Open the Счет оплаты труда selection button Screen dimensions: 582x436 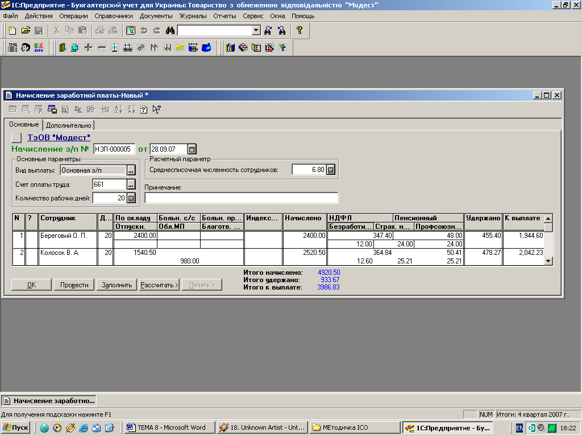[131, 185]
